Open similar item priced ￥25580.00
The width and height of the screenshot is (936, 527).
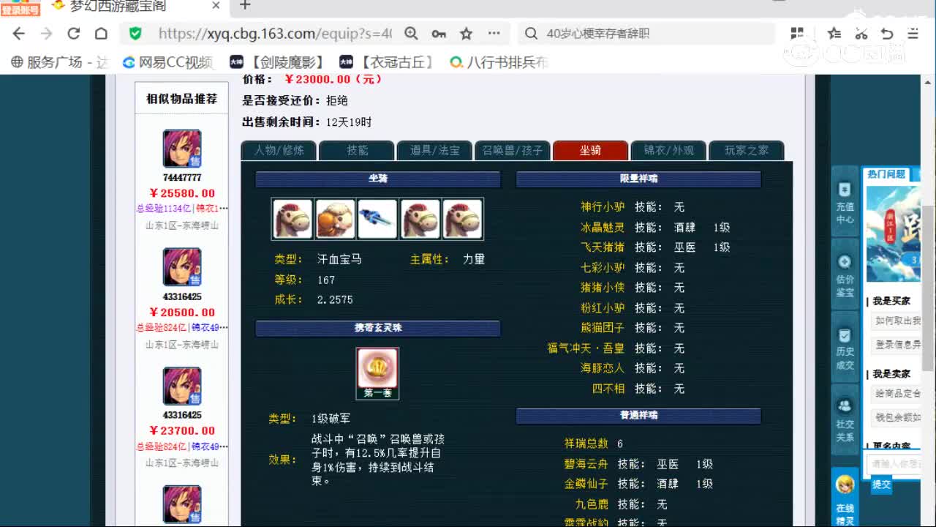(x=182, y=193)
